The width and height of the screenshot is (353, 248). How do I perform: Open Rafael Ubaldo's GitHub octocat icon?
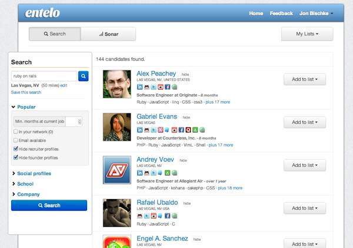[x=139, y=216]
